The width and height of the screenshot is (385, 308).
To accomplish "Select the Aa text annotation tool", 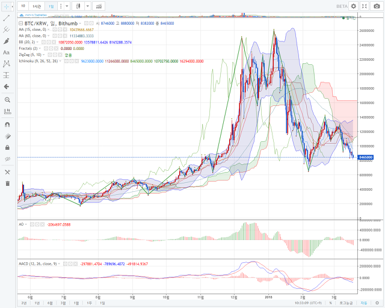I will click(x=7, y=52).
